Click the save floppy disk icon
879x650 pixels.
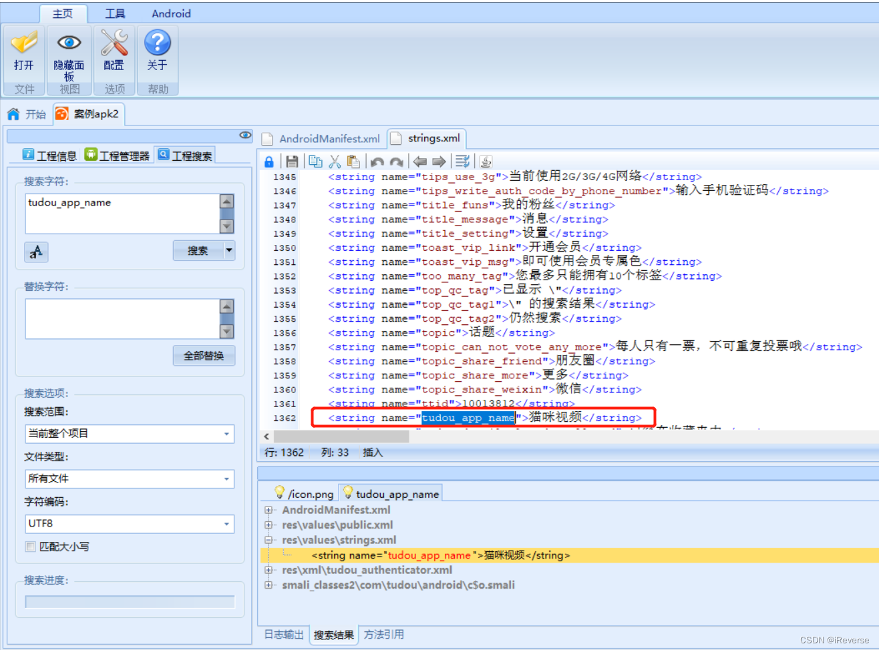point(292,161)
